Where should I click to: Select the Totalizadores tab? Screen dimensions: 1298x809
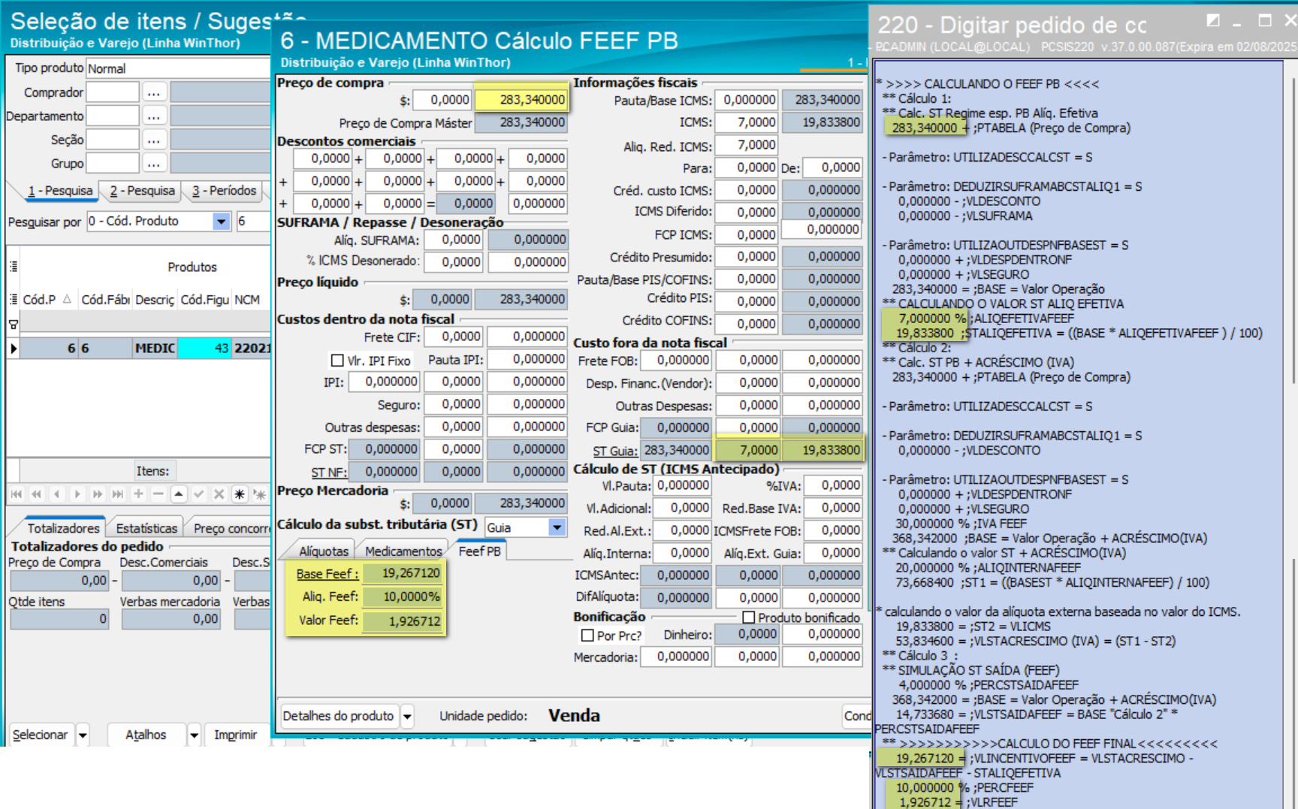[63, 528]
